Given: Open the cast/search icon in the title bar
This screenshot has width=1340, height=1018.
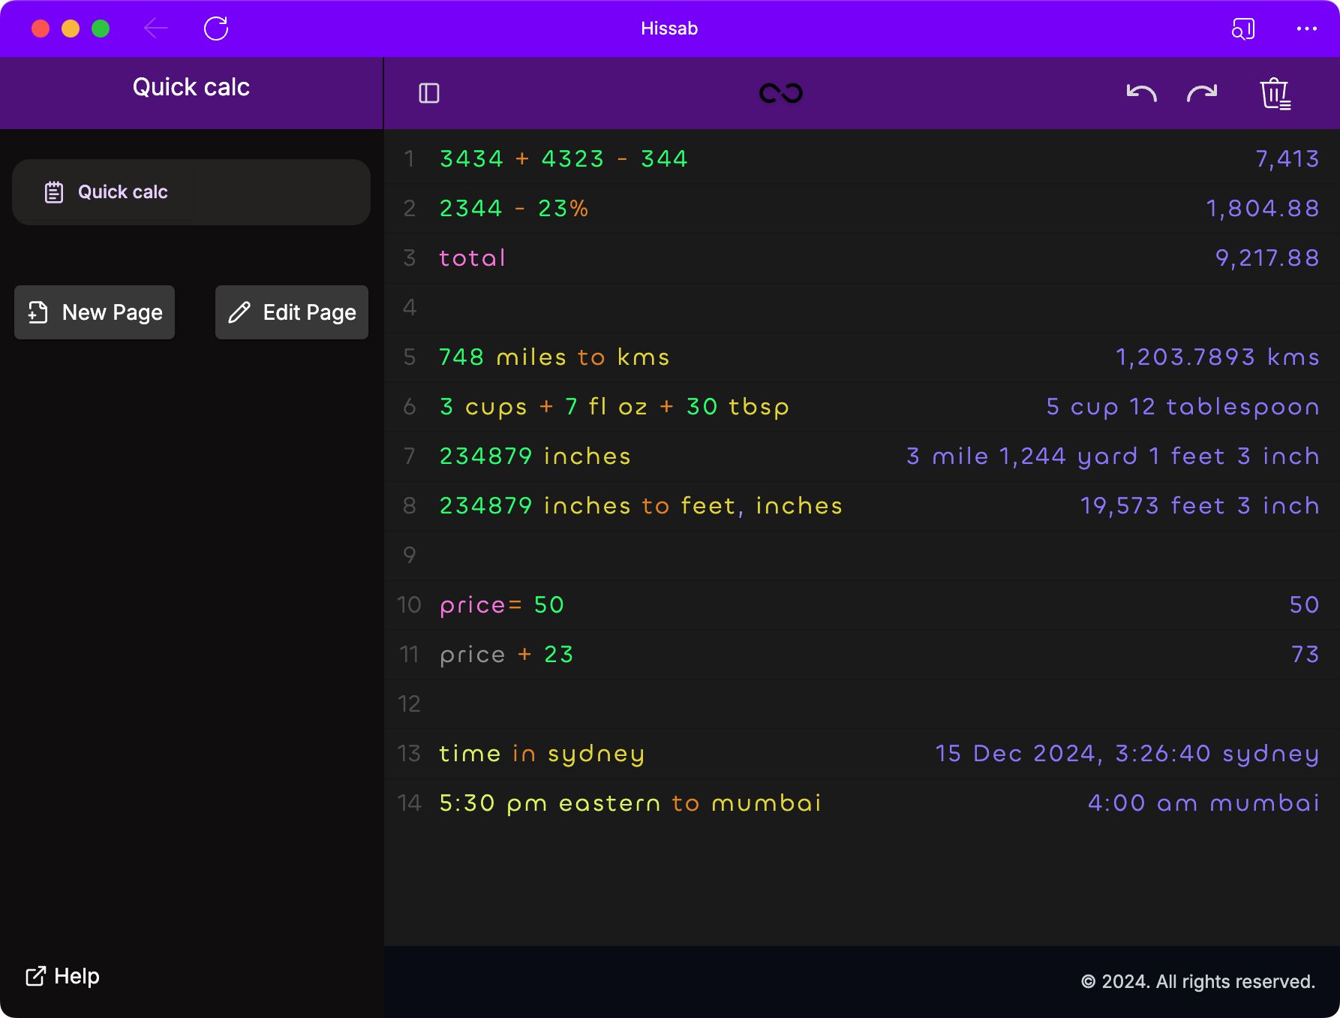Looking at the screenshot, I should tap(1242, 29).
